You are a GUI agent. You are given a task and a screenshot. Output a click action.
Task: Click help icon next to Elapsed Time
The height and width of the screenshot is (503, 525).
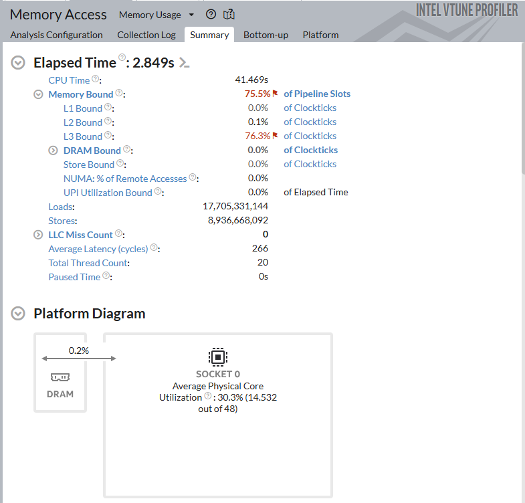(x=122, y=57)
